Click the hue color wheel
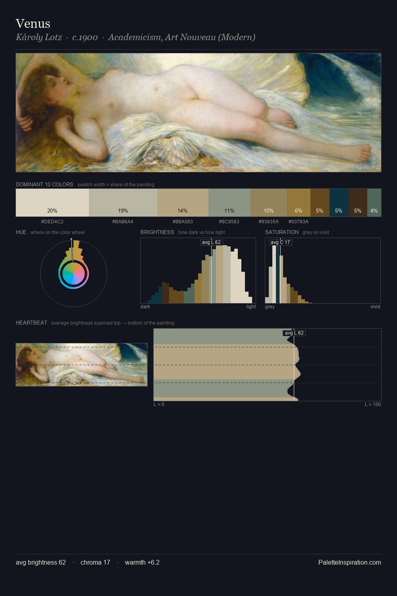Image resolution: width=397 pixels, height=596 pixels. tap(73, 273)
